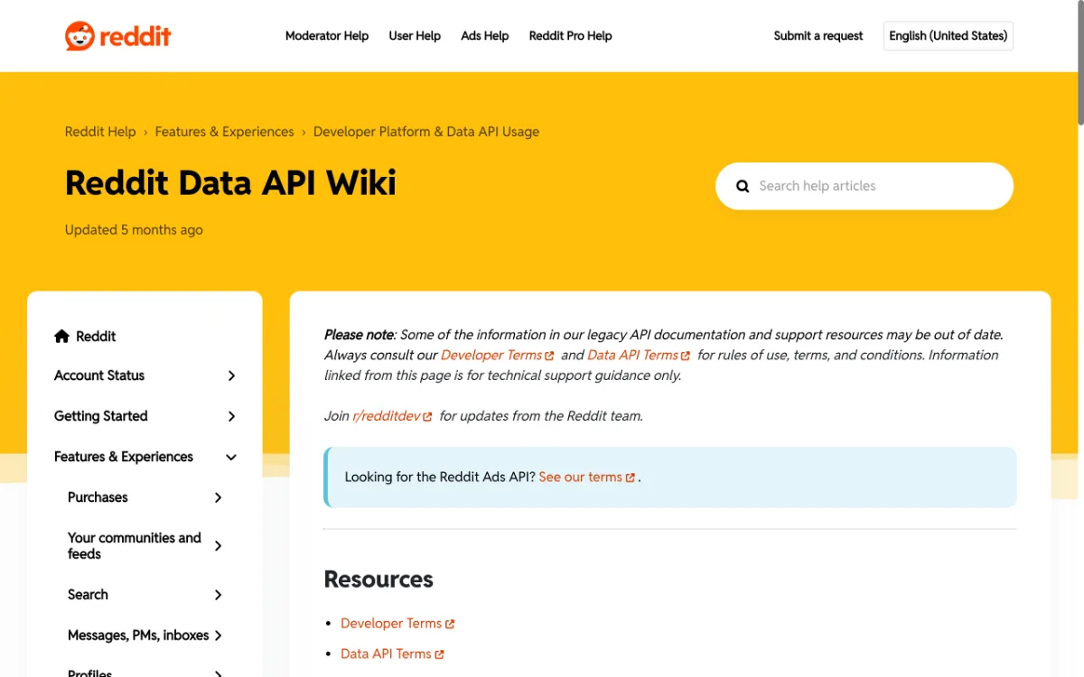
Task: Open Data API Terms under Resources list
Action: point(392,654)
